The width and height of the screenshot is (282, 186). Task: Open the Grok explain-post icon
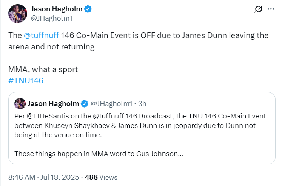point(259,9)
